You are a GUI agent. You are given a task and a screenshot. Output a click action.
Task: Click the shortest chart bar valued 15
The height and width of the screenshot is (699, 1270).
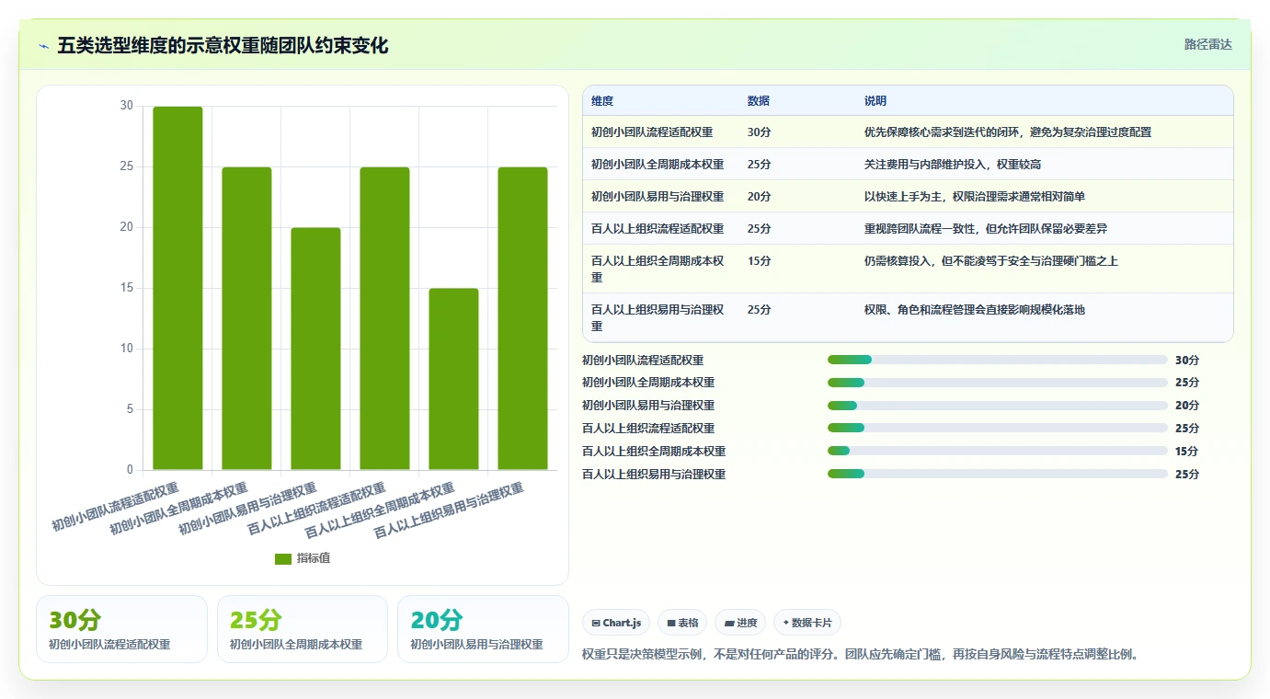(x=453, y=379)
